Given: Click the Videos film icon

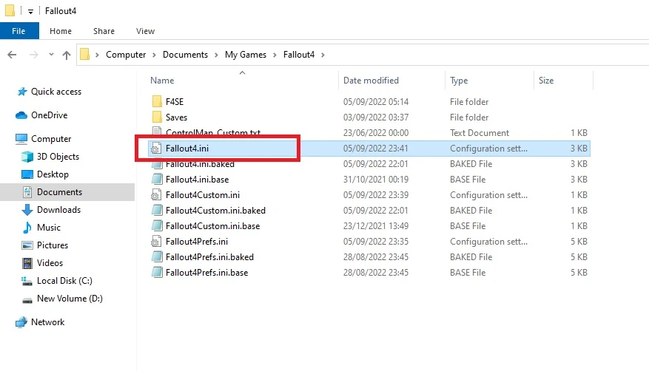Looking at the screenshot, I should [x=27, y=263].
